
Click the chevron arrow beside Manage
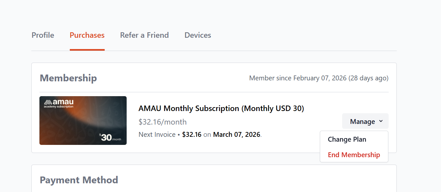coord(381,121)
